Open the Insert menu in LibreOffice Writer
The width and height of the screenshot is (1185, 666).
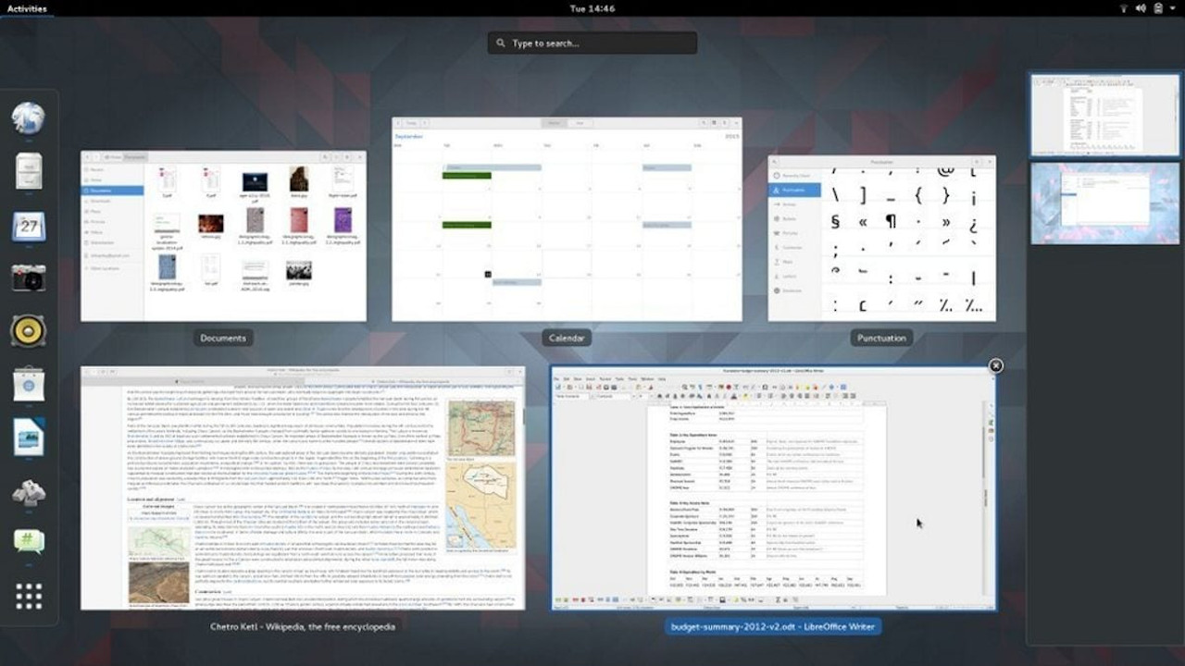[x=588, y=380]
